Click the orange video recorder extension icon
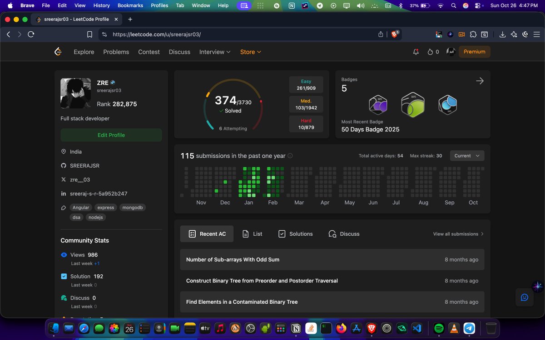Viewport: 545px width, 340px height. pos(462,34)
